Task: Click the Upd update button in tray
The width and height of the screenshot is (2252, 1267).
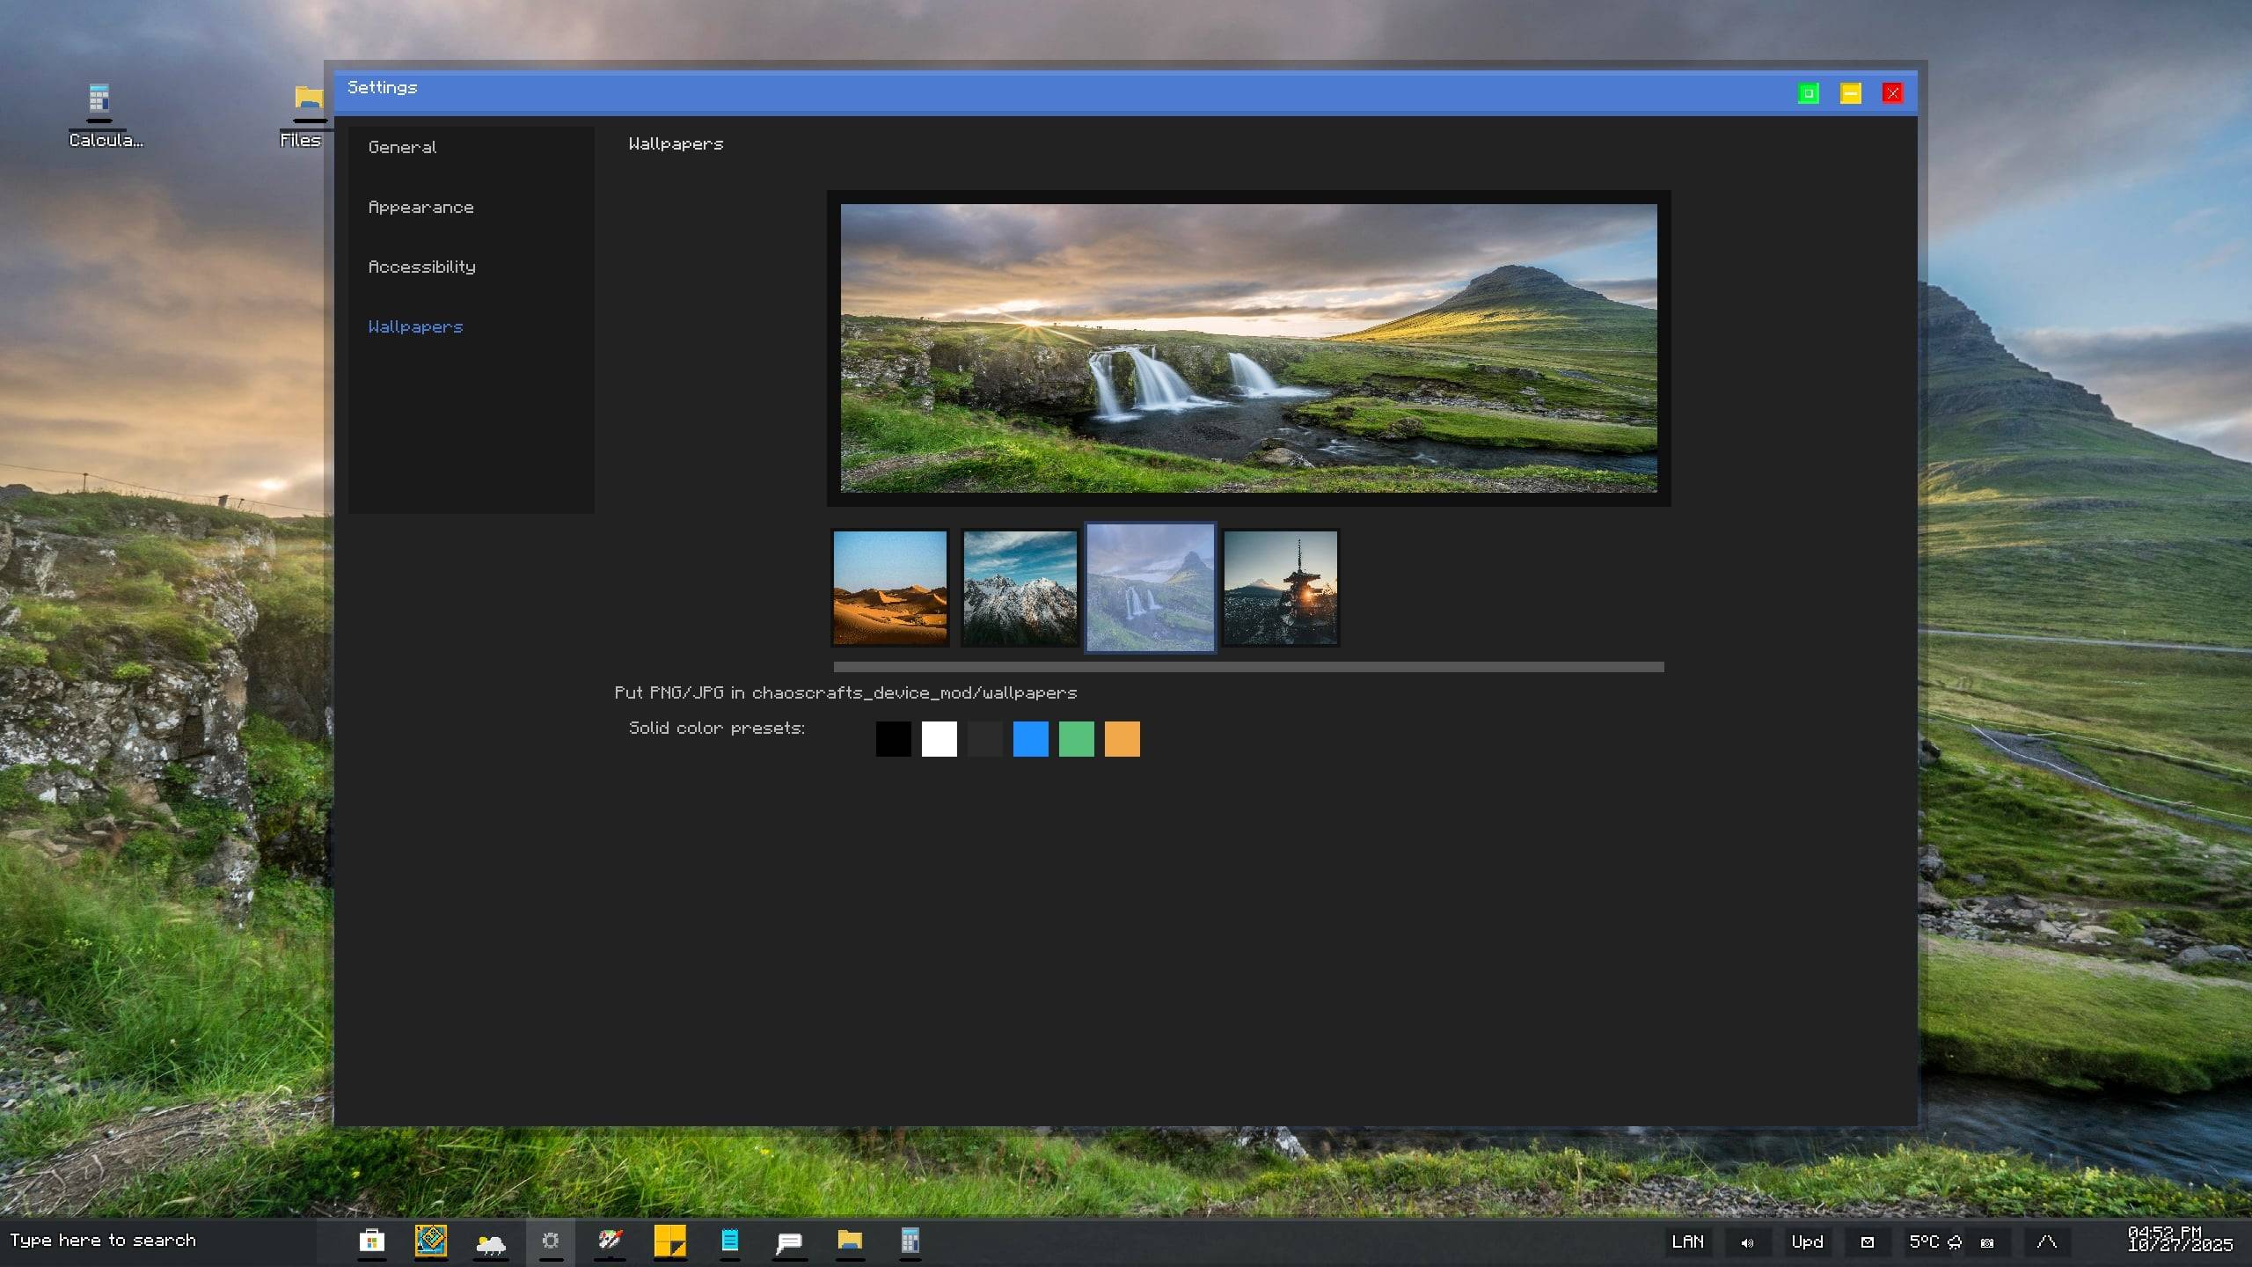Action: click(x=1807, y=1241)
